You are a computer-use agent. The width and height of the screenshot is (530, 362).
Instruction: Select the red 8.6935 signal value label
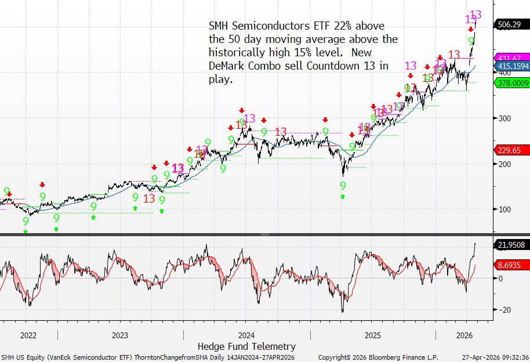coord(510,265)
